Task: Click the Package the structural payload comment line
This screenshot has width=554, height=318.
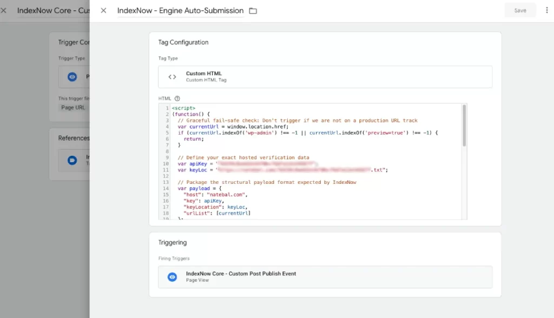Action: [x=267, y=182]
